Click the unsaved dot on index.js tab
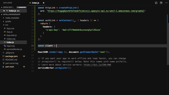169x95 pixels. 44,3
